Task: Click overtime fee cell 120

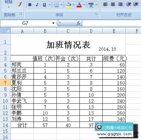Action: pyautogui.click(x=114, y=71)
